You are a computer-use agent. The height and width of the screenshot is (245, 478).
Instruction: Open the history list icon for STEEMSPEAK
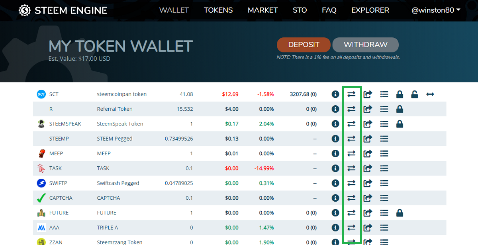384,124
